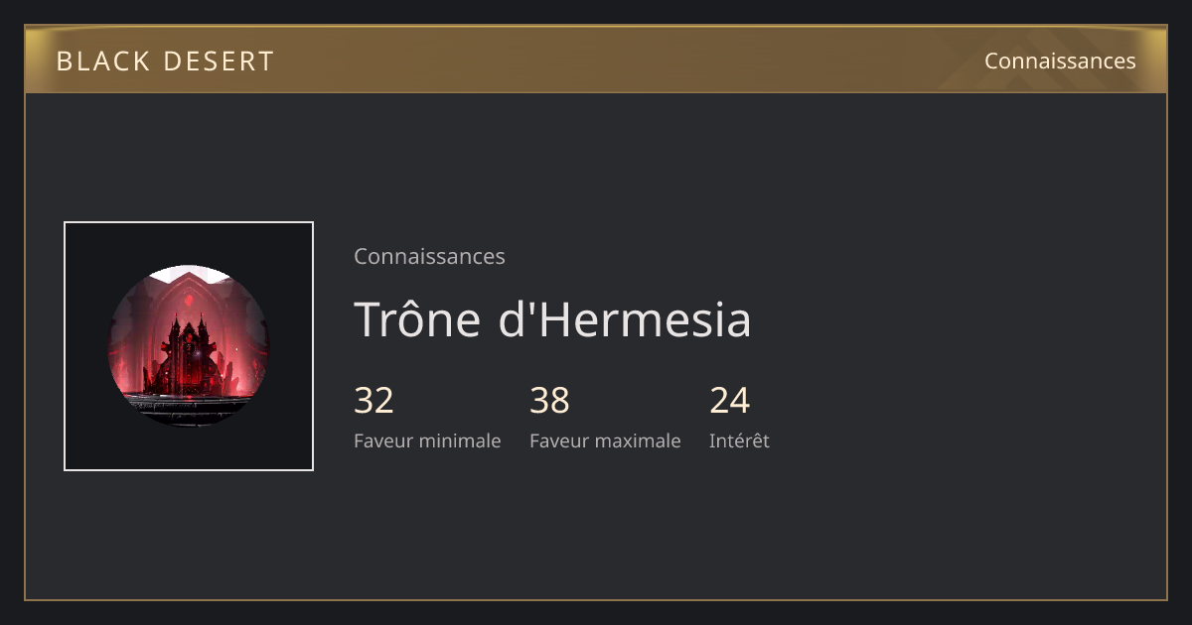
Task: Click the Faveur maximale label
Action: [605, 440]
